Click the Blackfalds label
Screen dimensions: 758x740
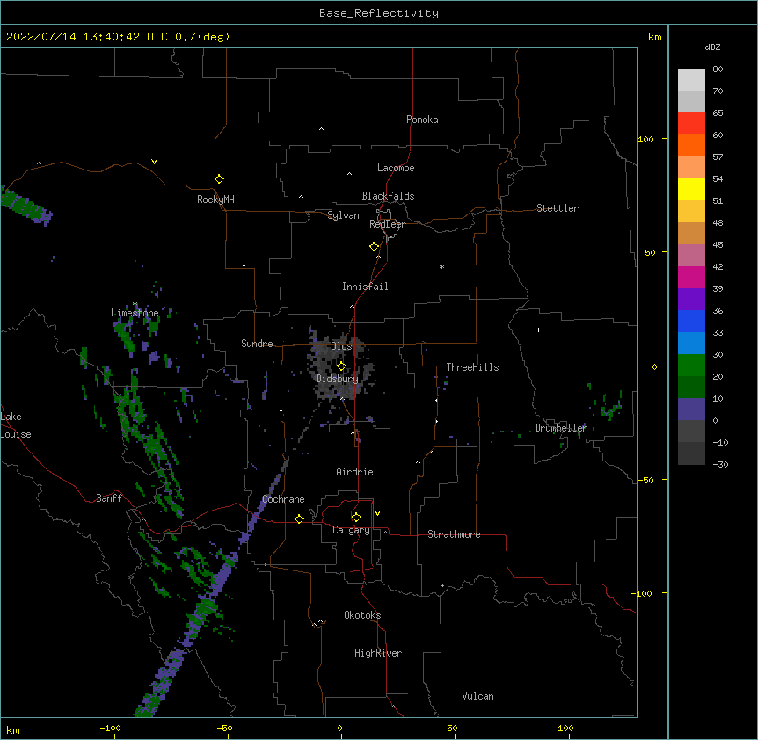click(388, 196)
